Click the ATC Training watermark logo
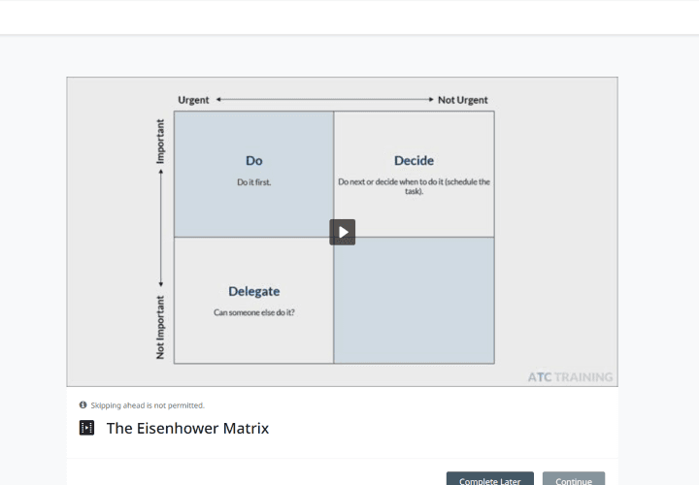 coord(570,376)
